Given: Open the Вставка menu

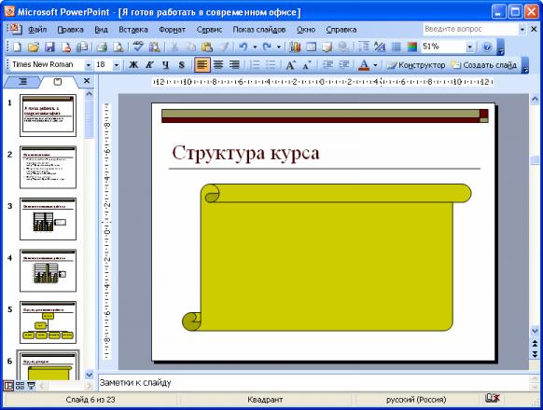Looking at the screenshot, I should 133,30.
